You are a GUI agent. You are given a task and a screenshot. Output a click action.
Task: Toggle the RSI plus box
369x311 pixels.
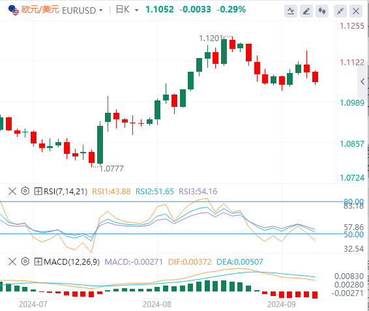coord(38,191)
